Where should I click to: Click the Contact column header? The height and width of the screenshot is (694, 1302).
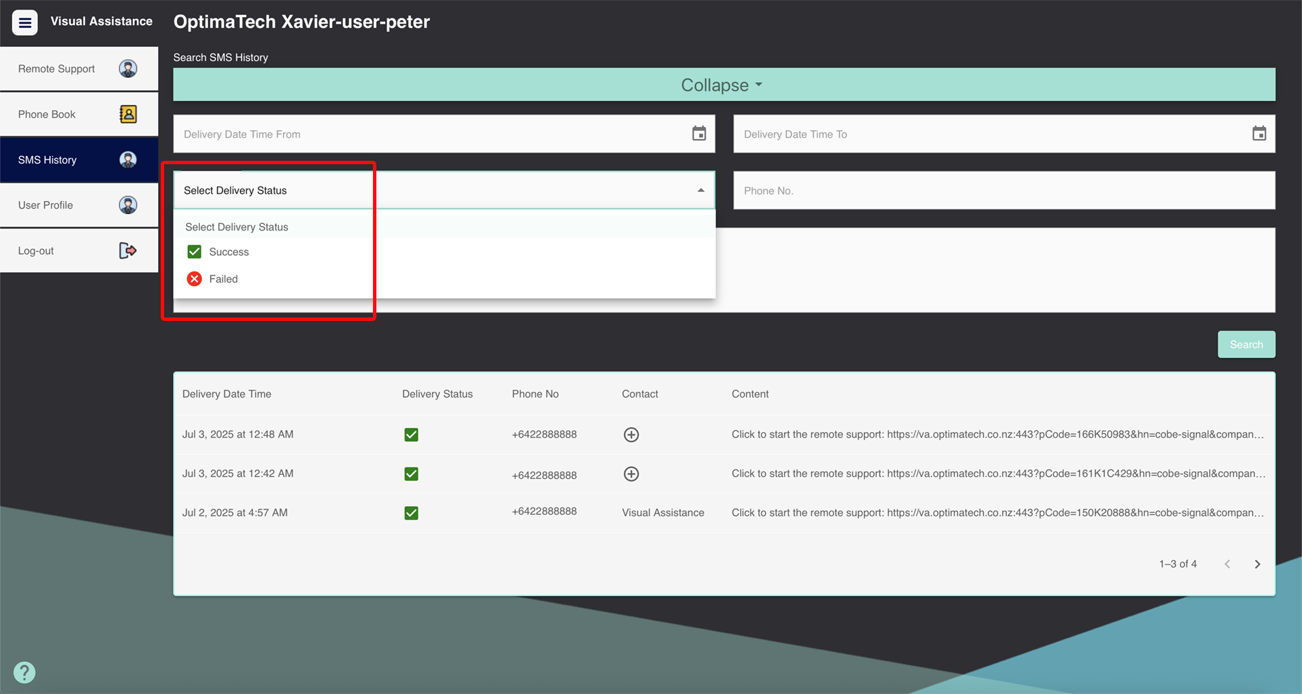pyautogui.click(x=639, y=393)
